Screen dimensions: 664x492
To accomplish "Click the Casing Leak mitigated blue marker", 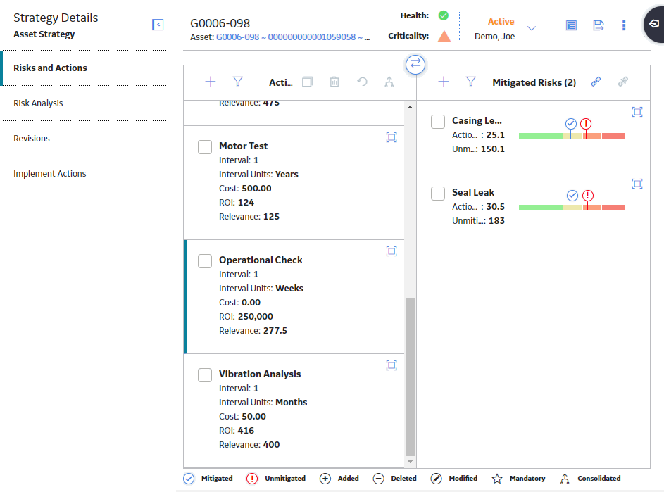I will (571, 124).
